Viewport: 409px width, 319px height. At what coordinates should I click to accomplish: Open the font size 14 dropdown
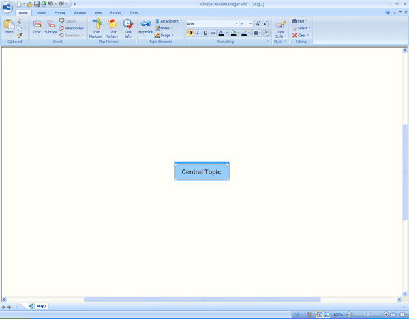[251, 23]
